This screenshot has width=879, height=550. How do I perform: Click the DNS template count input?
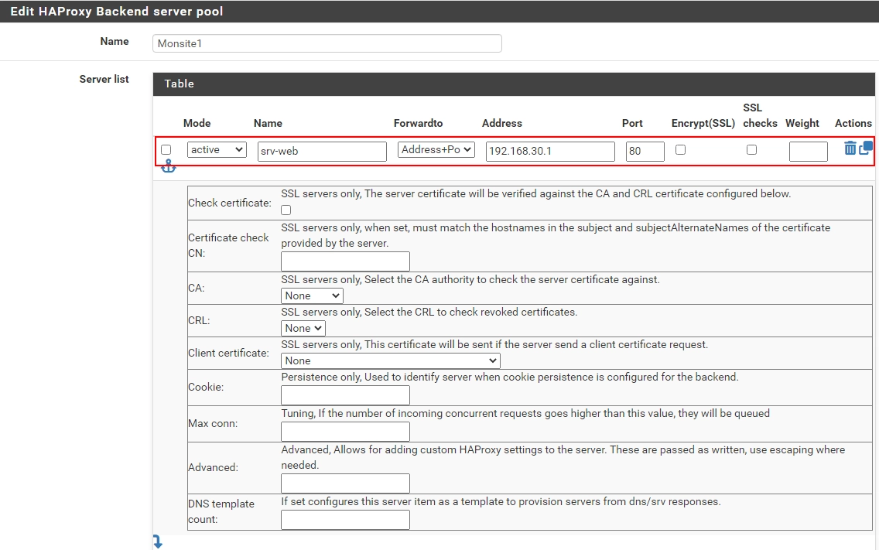345,521
